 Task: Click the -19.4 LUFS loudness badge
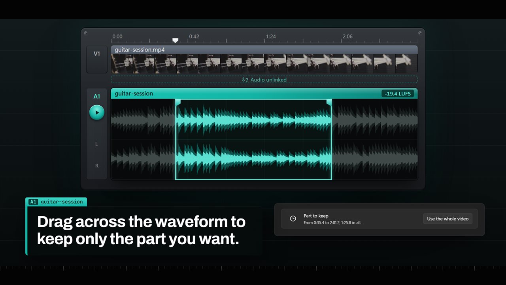tap(398, 94)
